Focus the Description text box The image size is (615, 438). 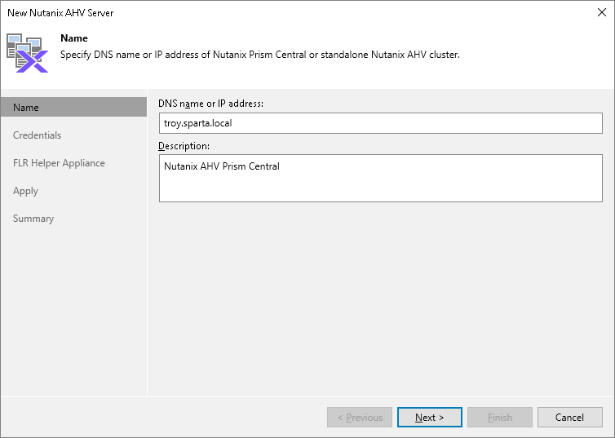coord(380,178)
